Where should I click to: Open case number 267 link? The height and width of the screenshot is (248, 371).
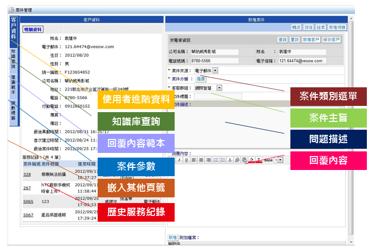coord(27,188)
